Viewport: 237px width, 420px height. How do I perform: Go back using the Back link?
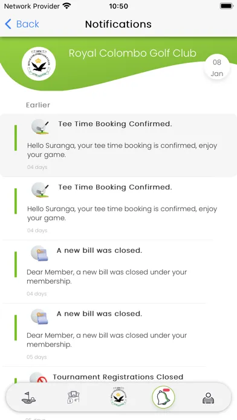(x=22, y=24)
